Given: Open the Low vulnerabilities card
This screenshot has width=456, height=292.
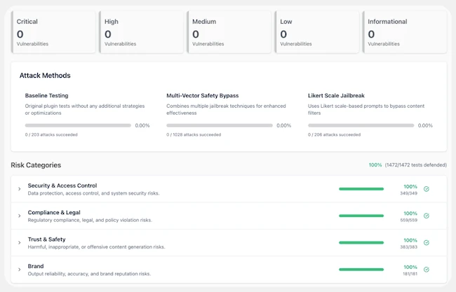Looking at the screenshot, I should tap(317, 32).
